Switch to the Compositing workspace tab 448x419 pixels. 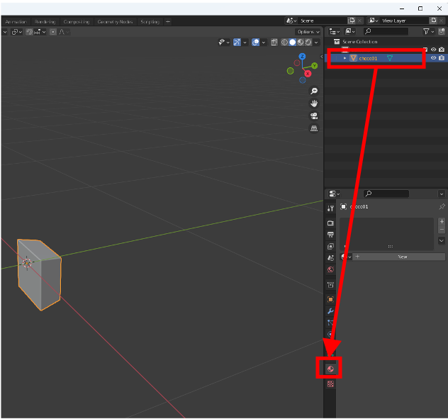click(77, 22)
